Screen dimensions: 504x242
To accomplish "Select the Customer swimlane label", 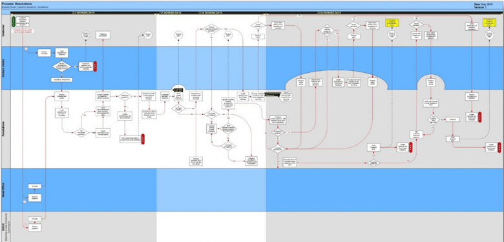I will pos(4,31).
